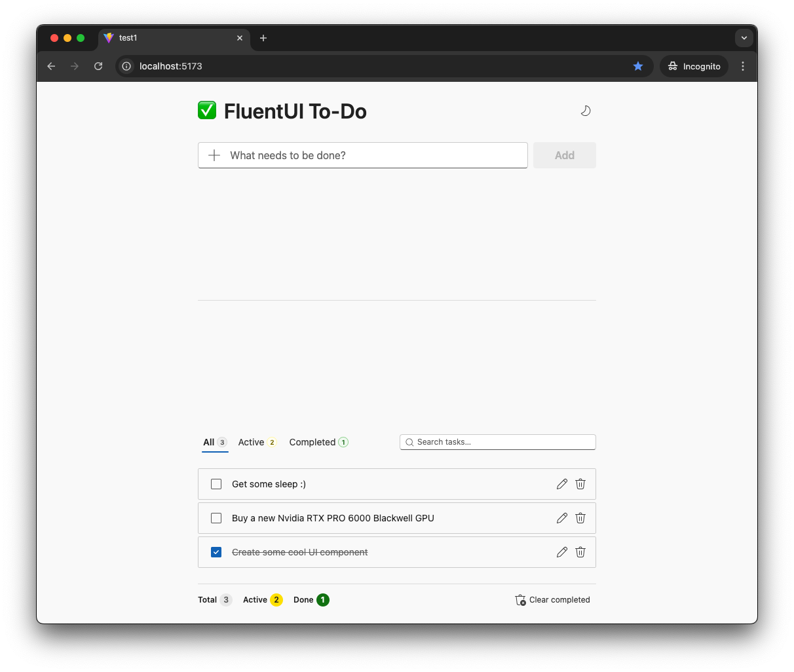Image resolution: width=794 pixels, height=672 pixels.
Task: Click the yellow Active count badge in footer
Action: pos(276,600)
